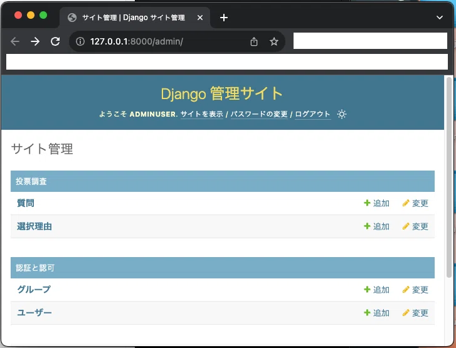Open the 認証と認可 app section header
This screenshot has height=348, width=456.
pyautogui.click(x=35, y=268)
